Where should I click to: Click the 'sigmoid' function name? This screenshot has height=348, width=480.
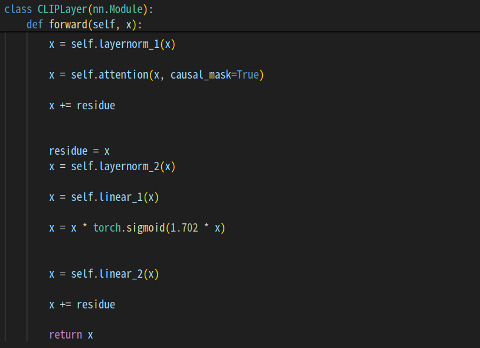(x=142, y=228)
